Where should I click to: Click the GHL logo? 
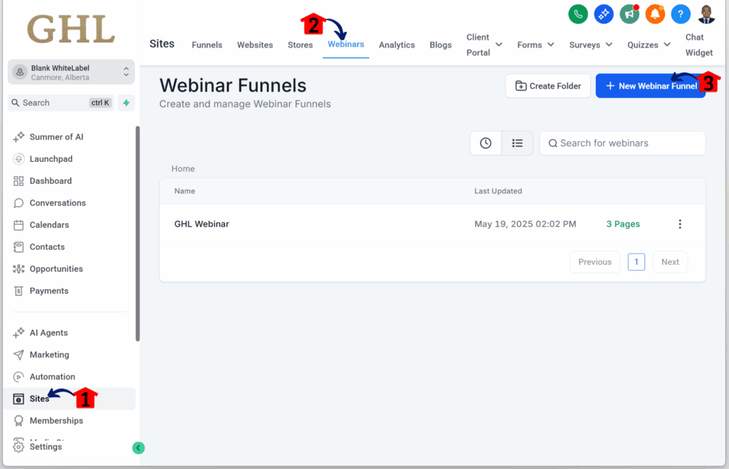pyautogui.click(x=71, y=28)
